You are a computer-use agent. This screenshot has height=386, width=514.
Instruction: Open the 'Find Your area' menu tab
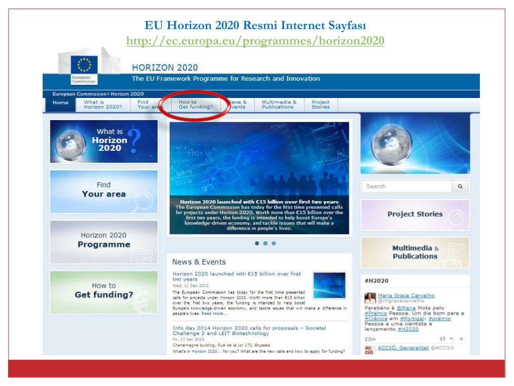click(x=150, y=105)
